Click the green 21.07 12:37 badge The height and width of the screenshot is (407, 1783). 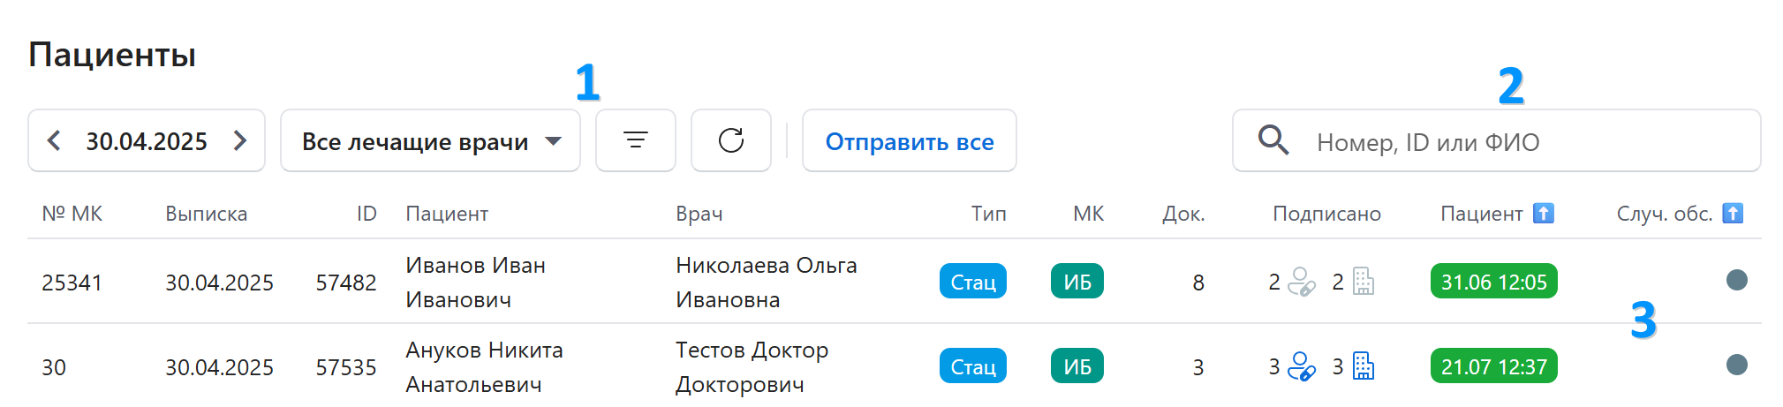pyautogui.click(x=1493, y=366)
